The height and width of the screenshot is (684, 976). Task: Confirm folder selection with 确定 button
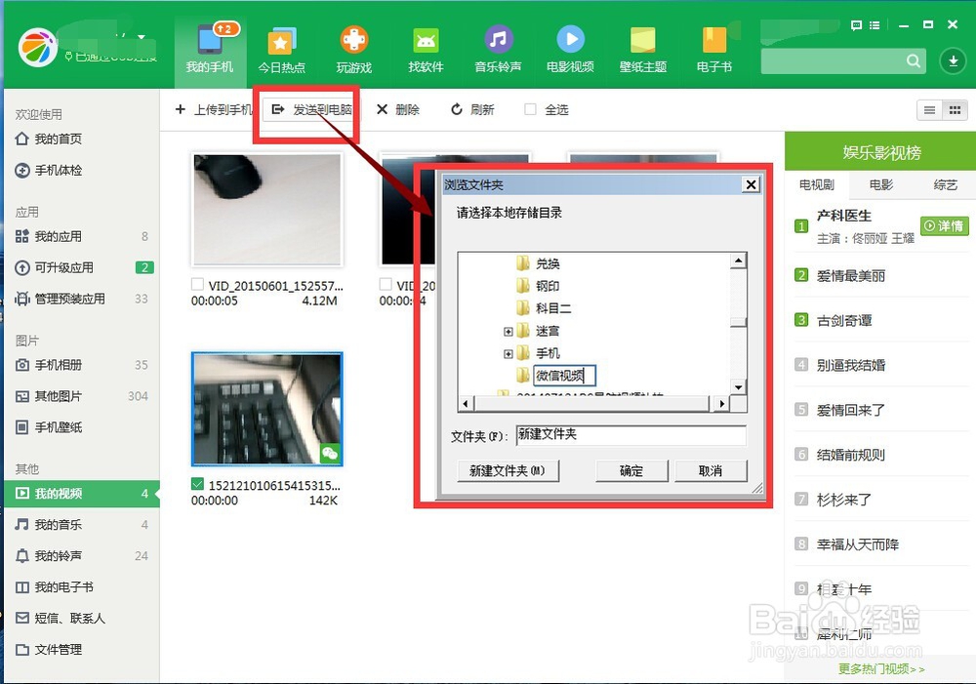(630, 470)
